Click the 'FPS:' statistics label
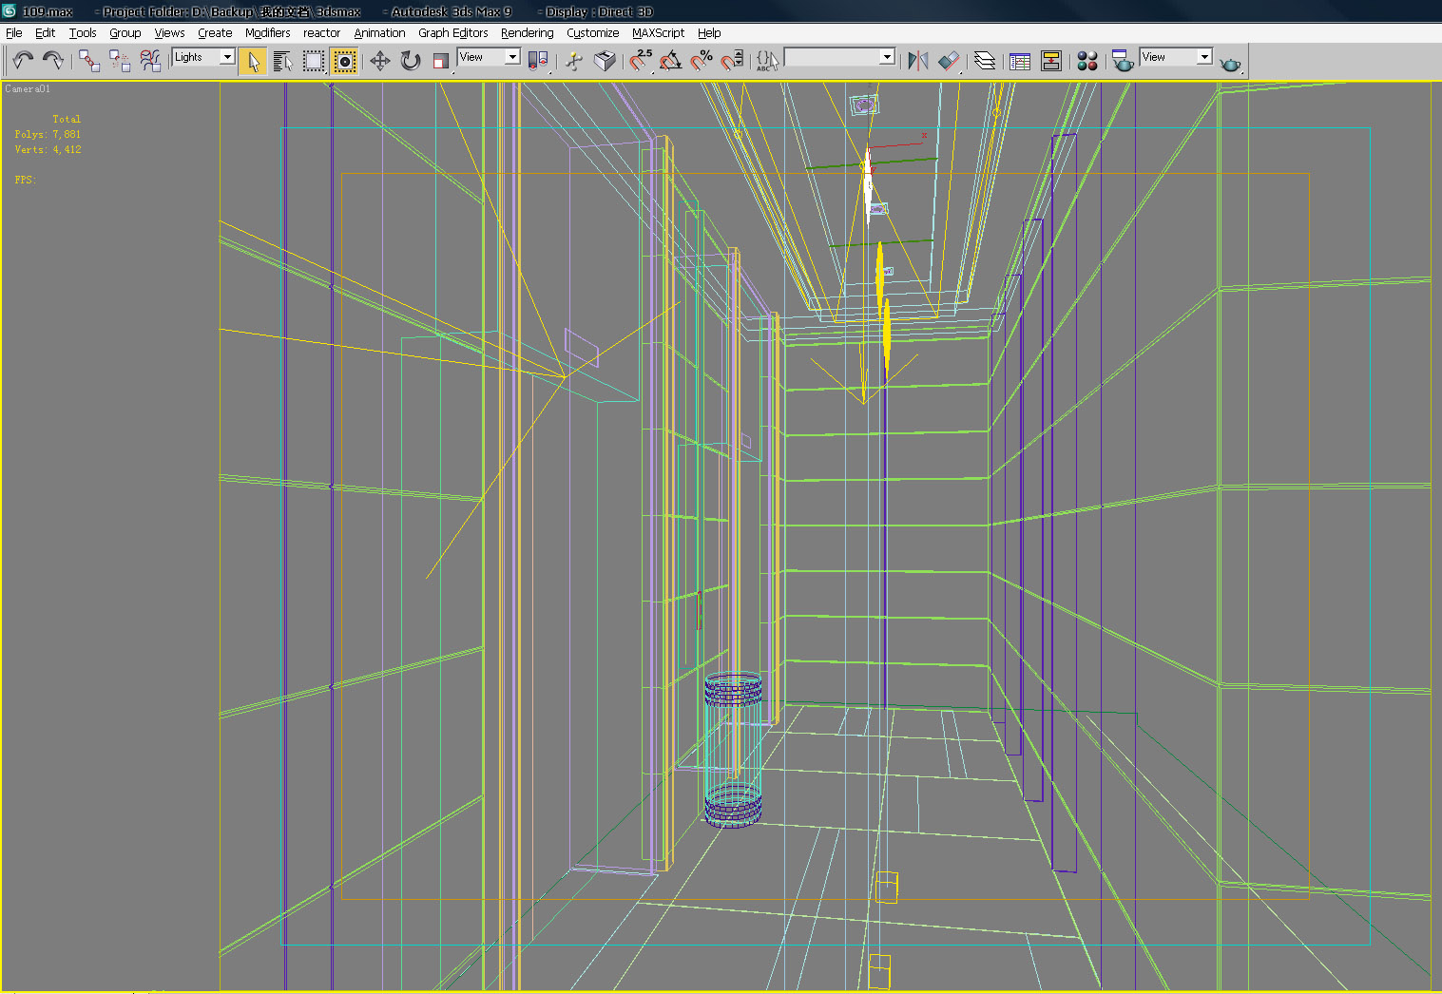 click(x=25, y=180)
